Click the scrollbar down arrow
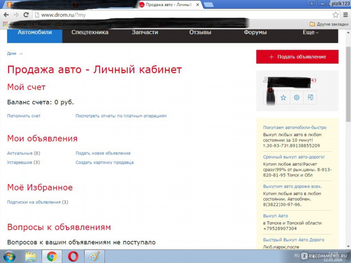This screenshot has width=351, height=263. 348,247
